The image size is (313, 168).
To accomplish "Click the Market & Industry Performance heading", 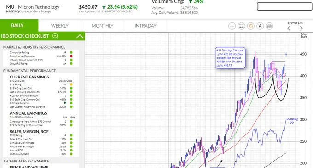I will [x=34, y=47].
